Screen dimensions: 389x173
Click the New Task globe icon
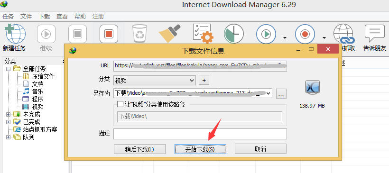15,34
